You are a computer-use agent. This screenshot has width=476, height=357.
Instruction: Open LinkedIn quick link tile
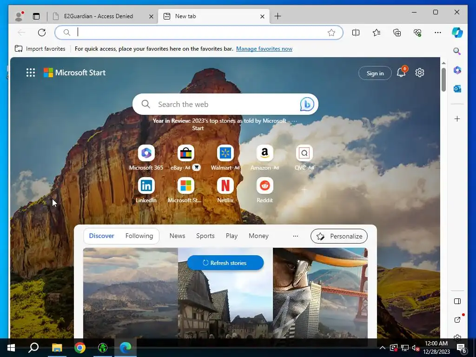click(146, 190)
